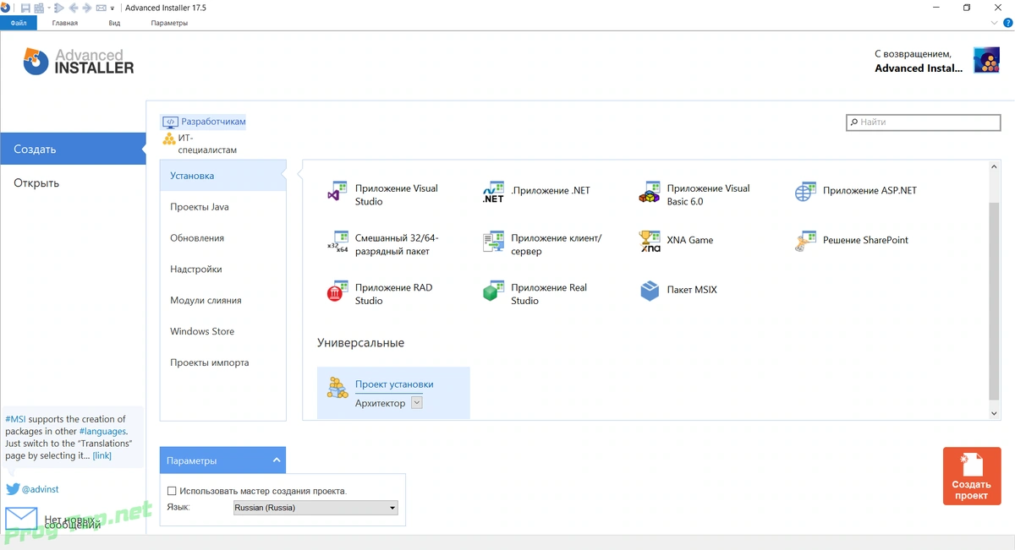The image size is (1015, 550).
Task: Click the Twitter bird icon
Action: click(13, 489)
